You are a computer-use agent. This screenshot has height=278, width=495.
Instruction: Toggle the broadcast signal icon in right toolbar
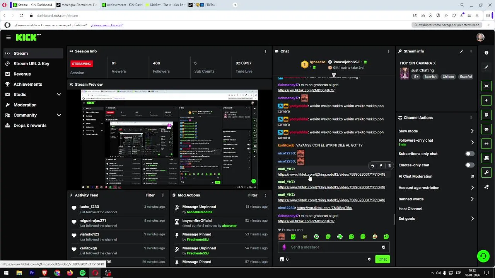click(x=486, y=144)
